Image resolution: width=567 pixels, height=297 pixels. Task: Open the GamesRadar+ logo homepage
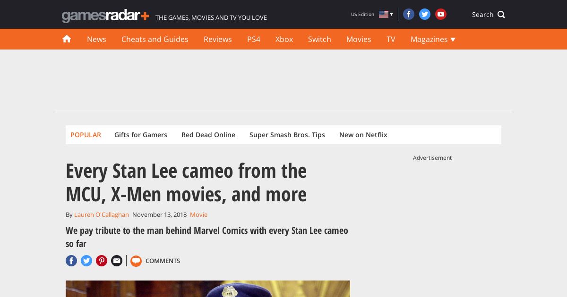point(105,16)
